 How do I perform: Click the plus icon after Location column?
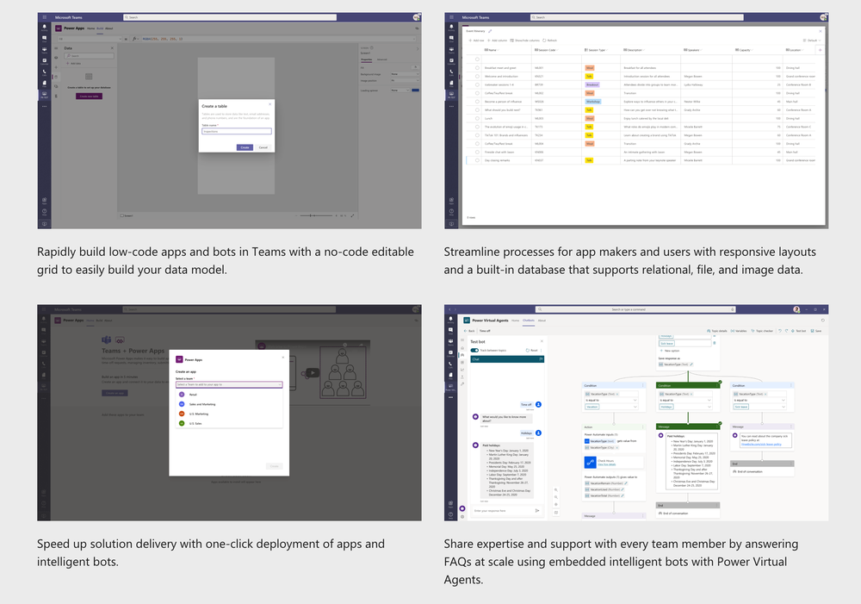coord(820,50)
